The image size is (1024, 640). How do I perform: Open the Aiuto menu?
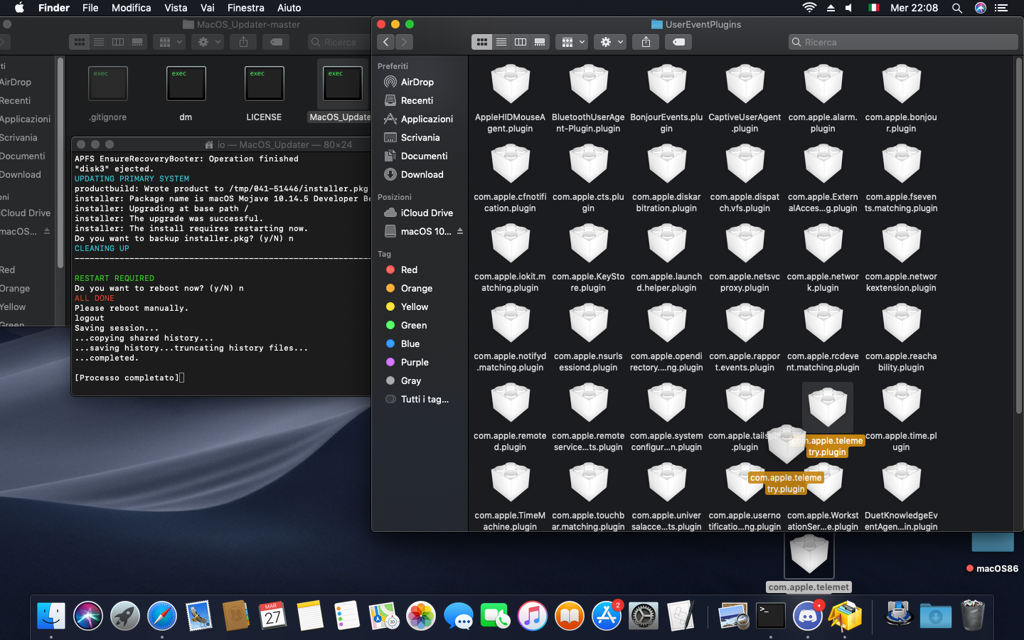pyautogui.click(x=289, y=8)
